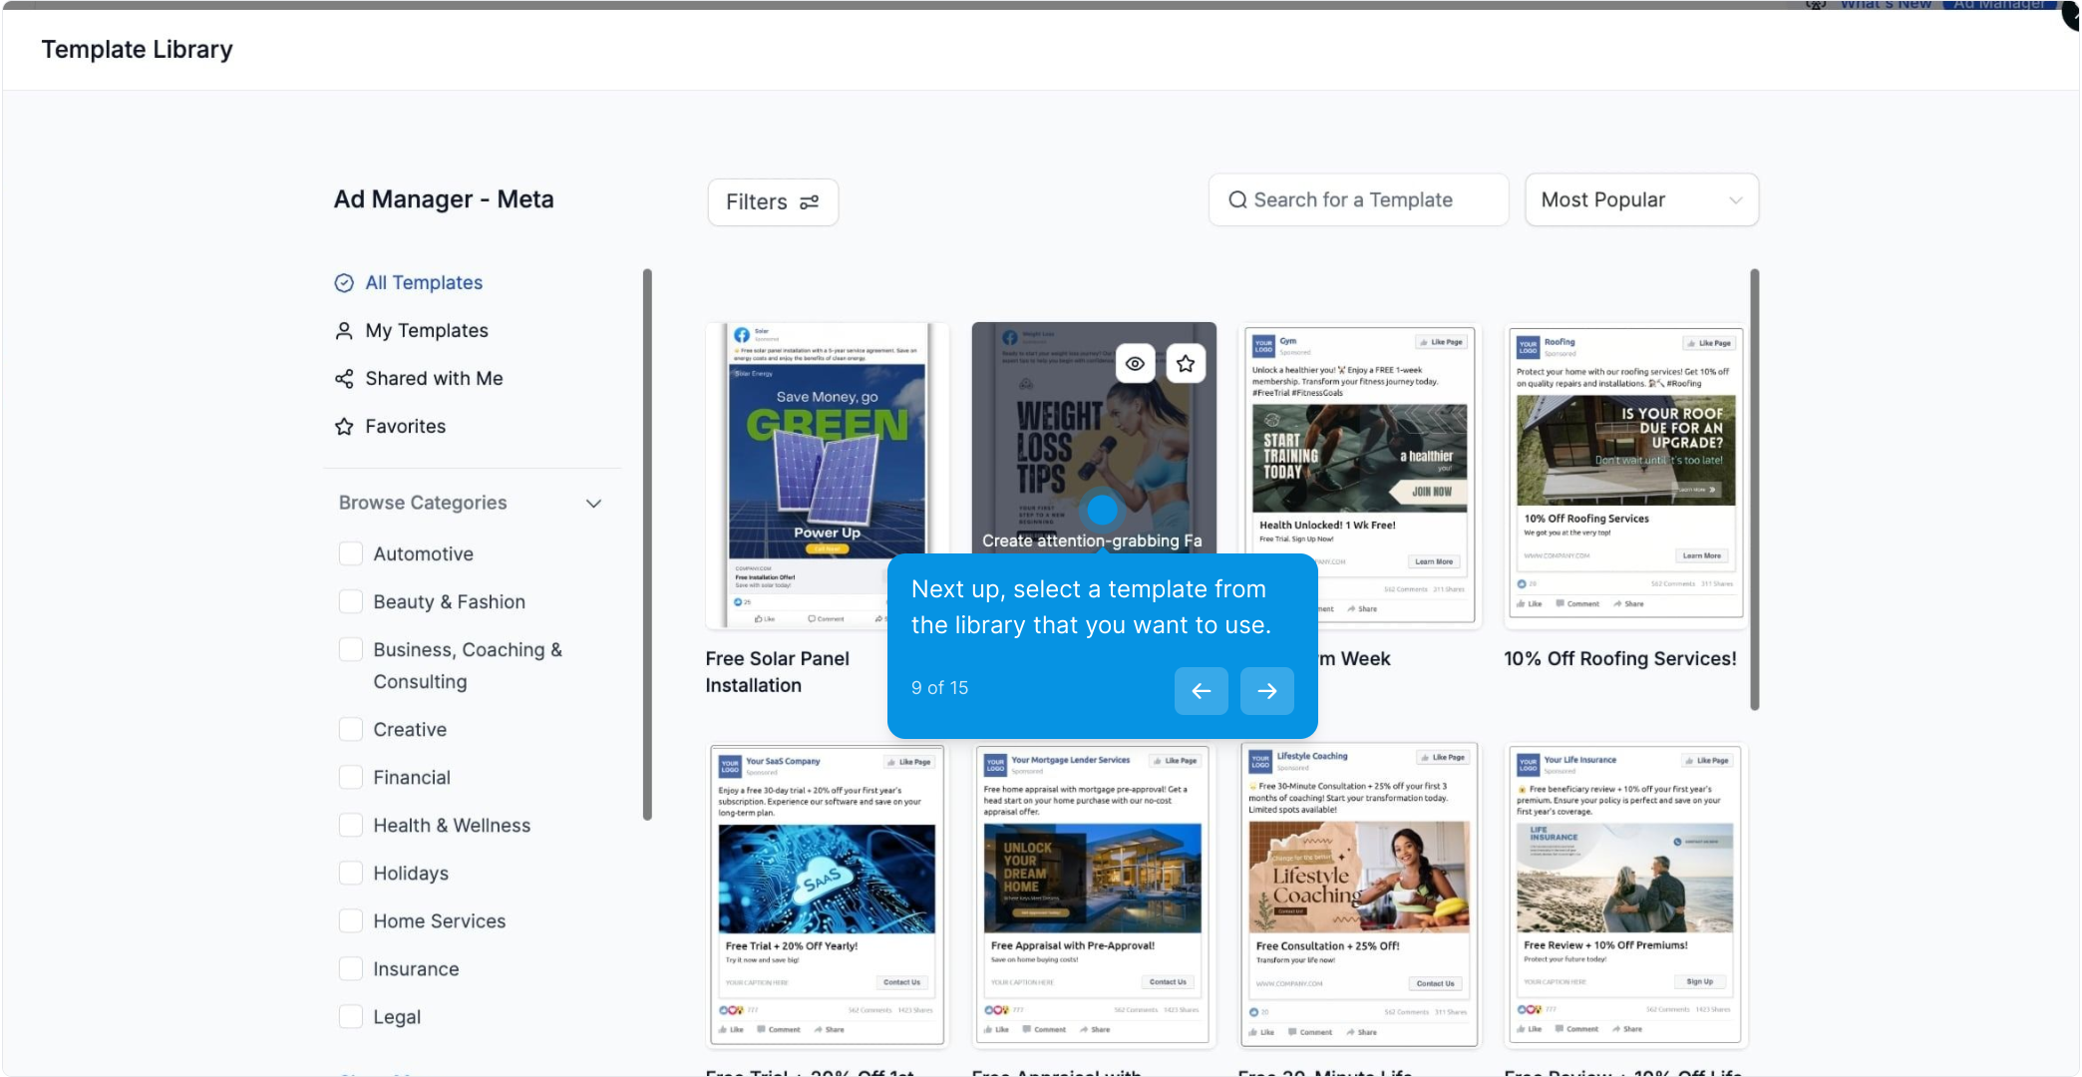Viewport: 2082px width, 1077px height.
Task: Check the Legal category
Action: 351,1016
